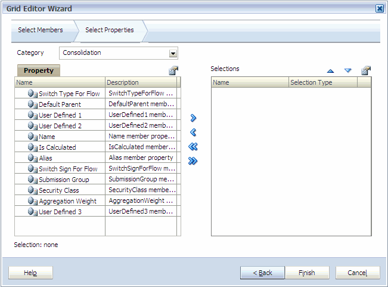Add all properties with double right arrow
Image resolution: width=388 pixels, height=287 pixels.
point(193,161)
